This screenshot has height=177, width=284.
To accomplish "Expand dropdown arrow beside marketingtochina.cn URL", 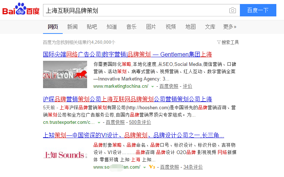I will click(152, 87).
